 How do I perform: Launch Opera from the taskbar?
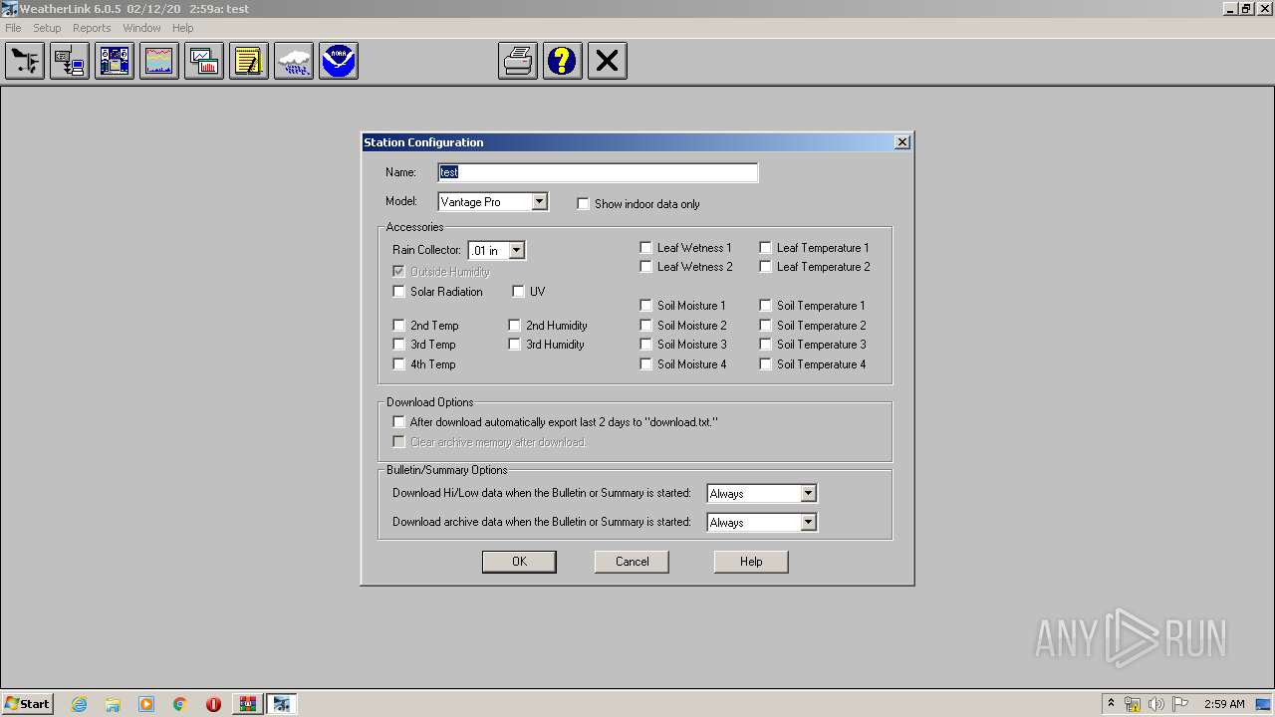click(213, 704)
